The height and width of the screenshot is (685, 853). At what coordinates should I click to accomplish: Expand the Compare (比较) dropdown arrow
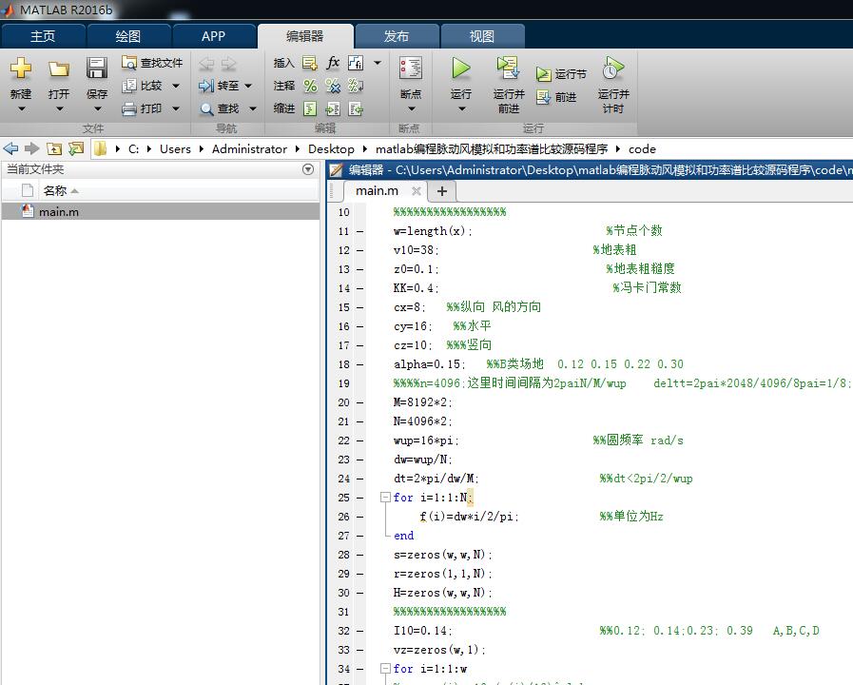point(176,86)
